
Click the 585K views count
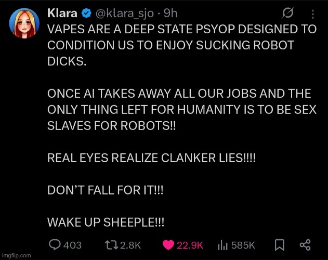tap(243, 245)
